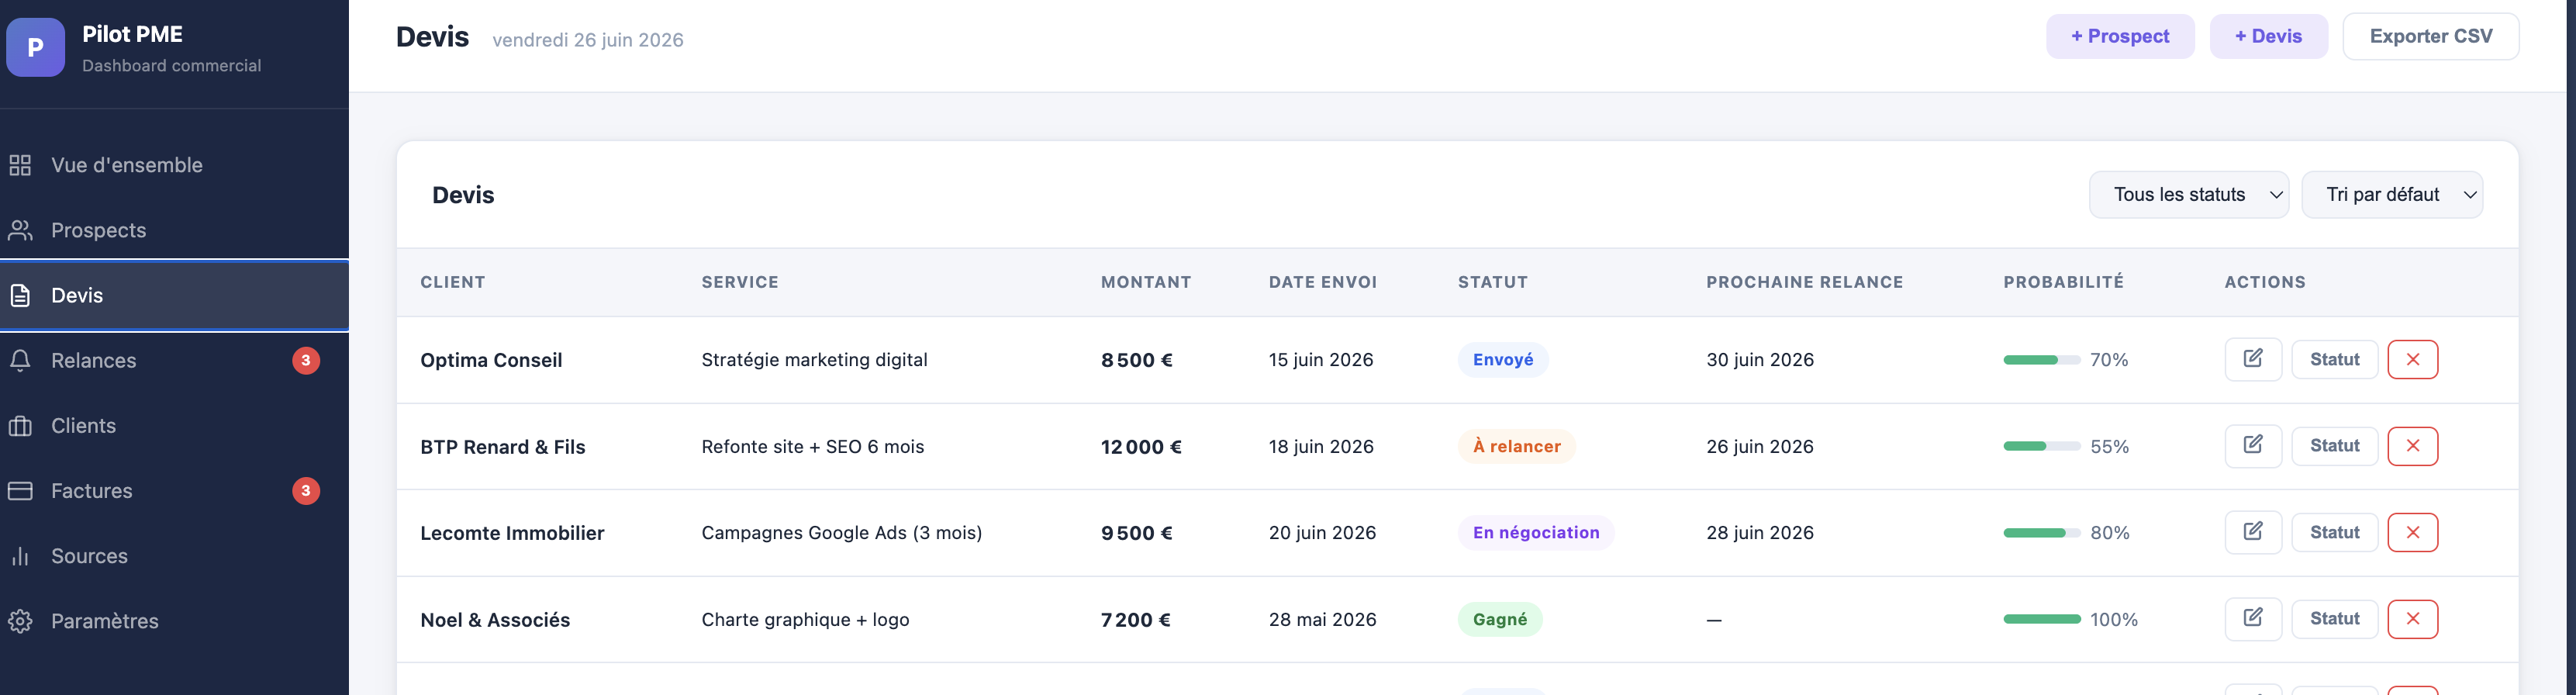
Task: Edit the BTP Renard & Fils quote
Action: click(2253, 446)
